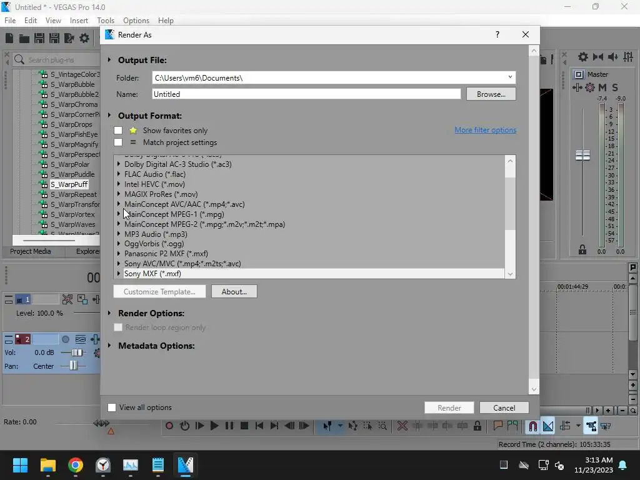Open the mixer Downmix output icon
Image resolution: width=640 pixels, height=480 pixels.
pyautogui.click(x=598, y=57)
